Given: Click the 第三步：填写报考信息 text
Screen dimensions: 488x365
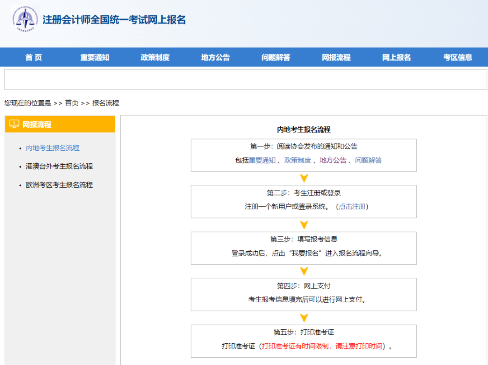Looking at the screenshot, I should [304, 239].
